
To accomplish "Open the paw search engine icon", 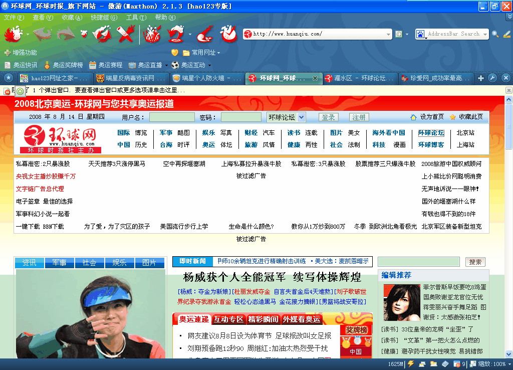I will [420, 34].
